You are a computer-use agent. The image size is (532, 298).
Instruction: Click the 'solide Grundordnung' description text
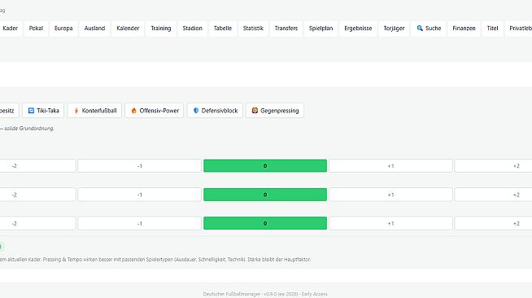29,129
